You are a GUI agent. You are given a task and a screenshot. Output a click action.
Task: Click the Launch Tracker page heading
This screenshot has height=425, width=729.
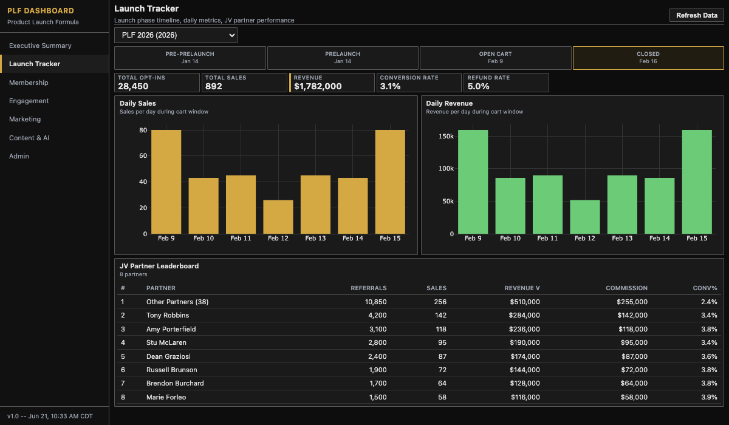coord(146,8)
